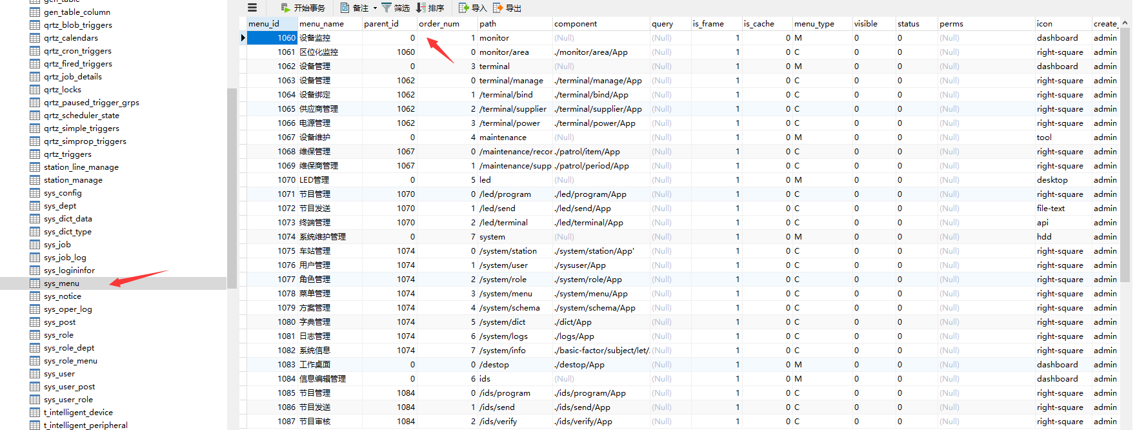Screen dimensions: 1135x430
Task: Click table icon beside sys_dept
Action: (x=35, y=206)
